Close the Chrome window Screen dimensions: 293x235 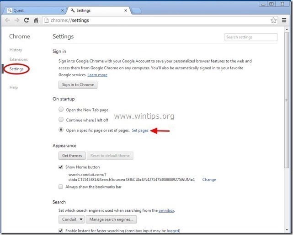(x=282, y=4)
